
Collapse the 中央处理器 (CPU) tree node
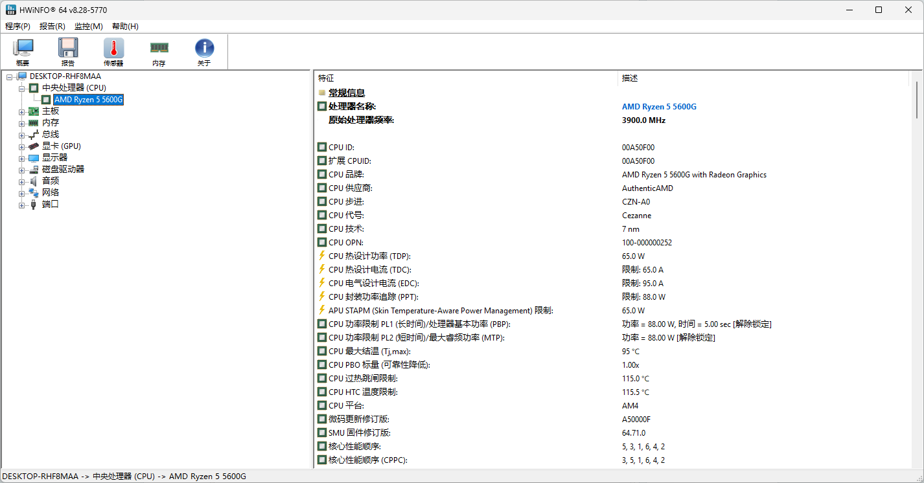tap(21, 88)
